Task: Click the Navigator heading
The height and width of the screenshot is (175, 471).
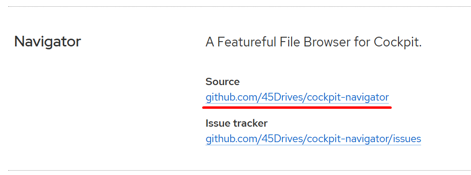Action: pos(47,42)
